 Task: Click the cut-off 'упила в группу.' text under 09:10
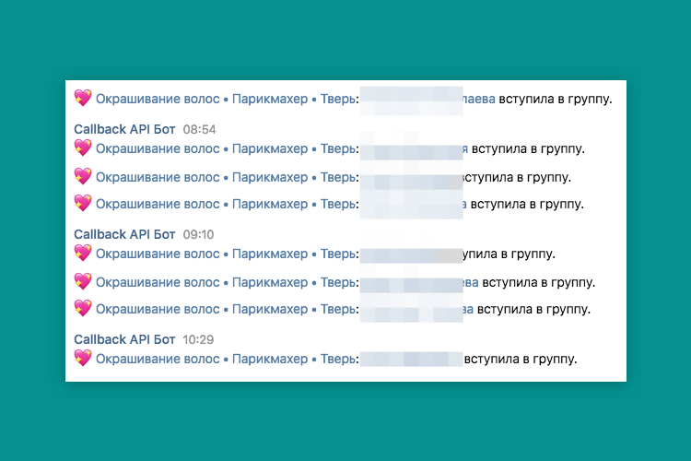[x=509, y=254]
